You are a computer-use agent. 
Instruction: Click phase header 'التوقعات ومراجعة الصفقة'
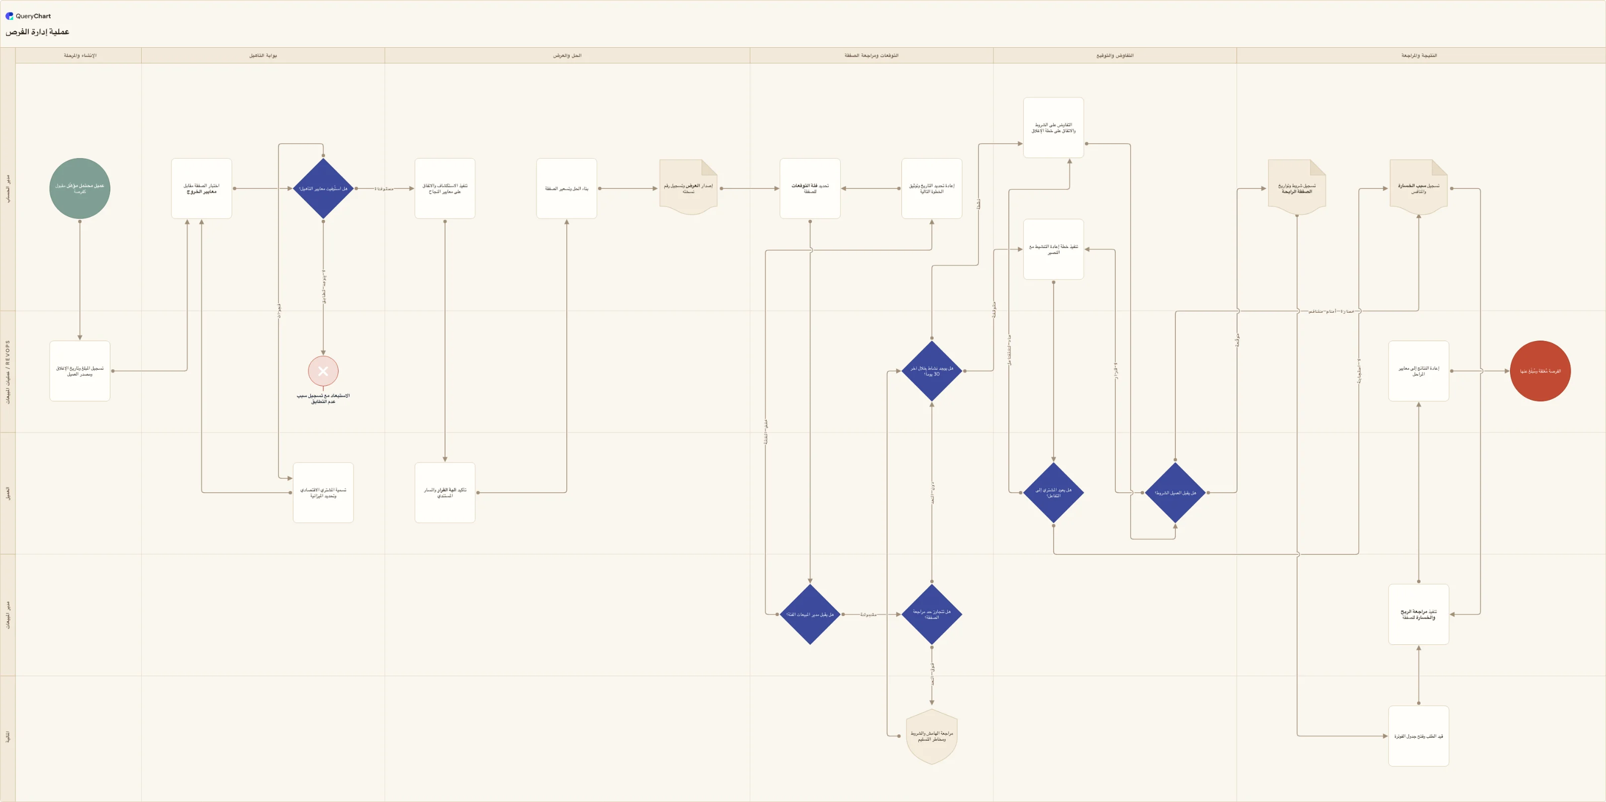pos(871,56)
